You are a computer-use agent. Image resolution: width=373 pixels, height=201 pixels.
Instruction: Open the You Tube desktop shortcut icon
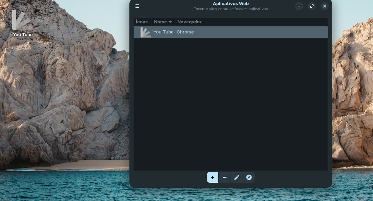tap(22, 20)
